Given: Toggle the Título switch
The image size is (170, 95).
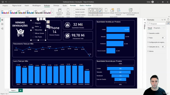Looking at the screenshot, I should pyautogui.click(x=164, y=38).
